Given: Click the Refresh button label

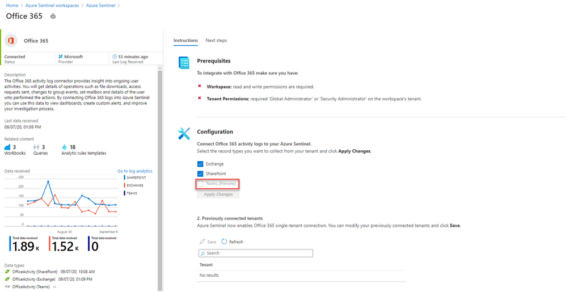Looking at the screenshot, I should [236, 242].
